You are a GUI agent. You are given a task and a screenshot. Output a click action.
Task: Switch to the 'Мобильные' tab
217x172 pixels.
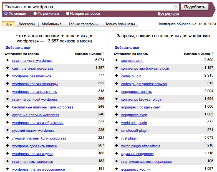tap(52, 24)
